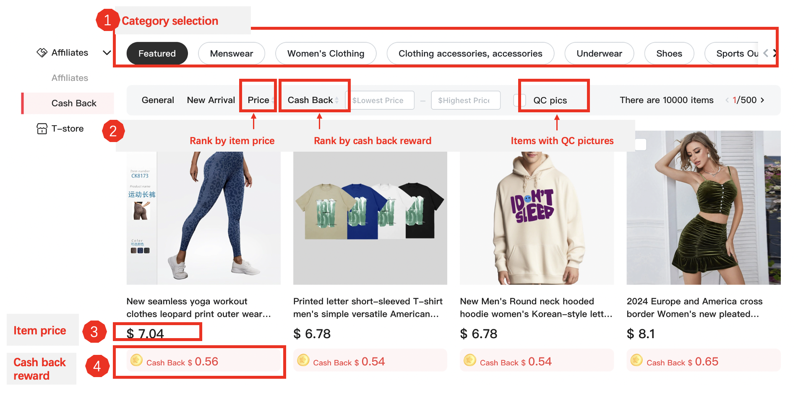The image size is (798, 393).
Task: Open Cash Back in the sidebar
Action: tap(74, 103)
